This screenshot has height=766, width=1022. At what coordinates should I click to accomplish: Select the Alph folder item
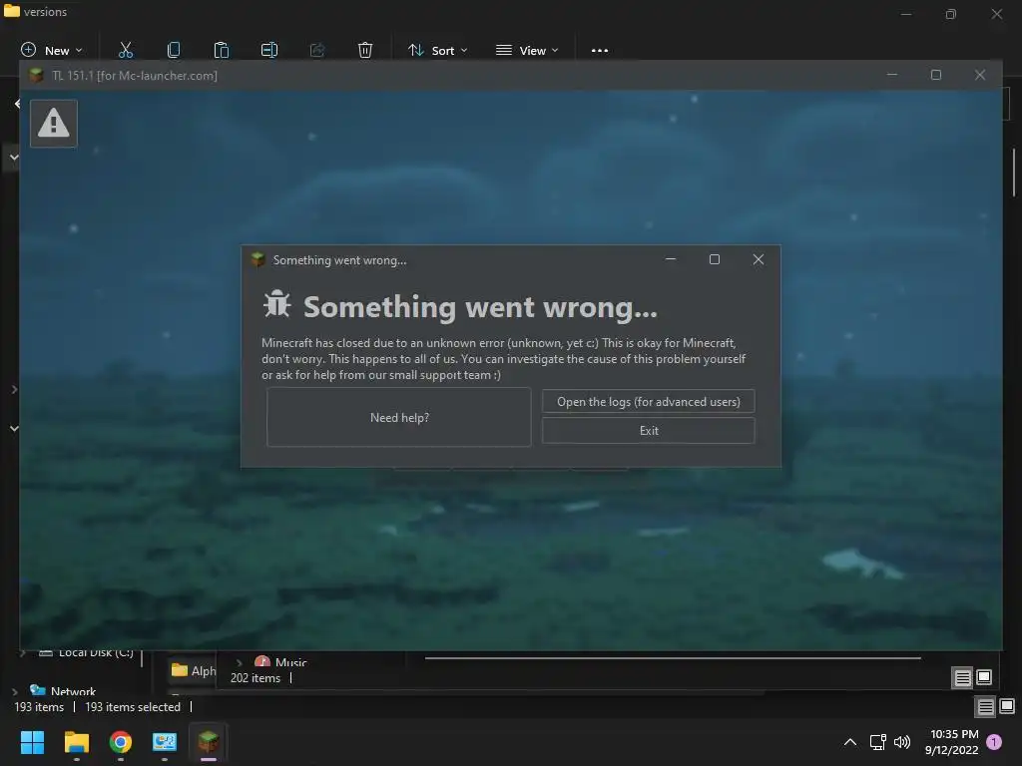(194, 670)
